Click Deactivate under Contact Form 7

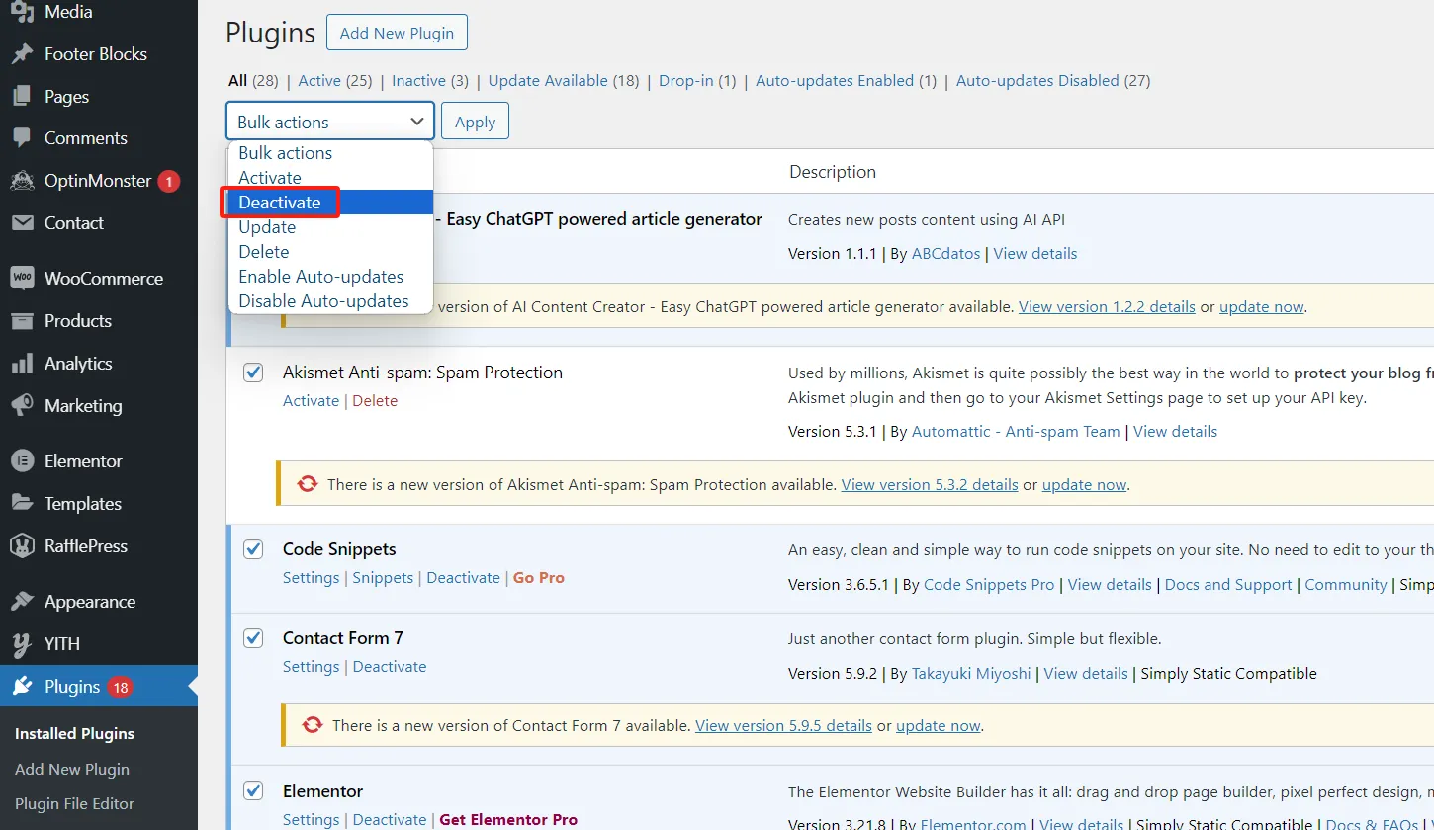390,667
